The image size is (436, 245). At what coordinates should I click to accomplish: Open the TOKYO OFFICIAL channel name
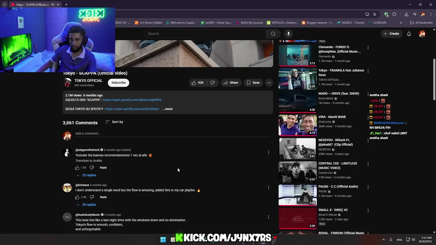click(x=88, y=81)
